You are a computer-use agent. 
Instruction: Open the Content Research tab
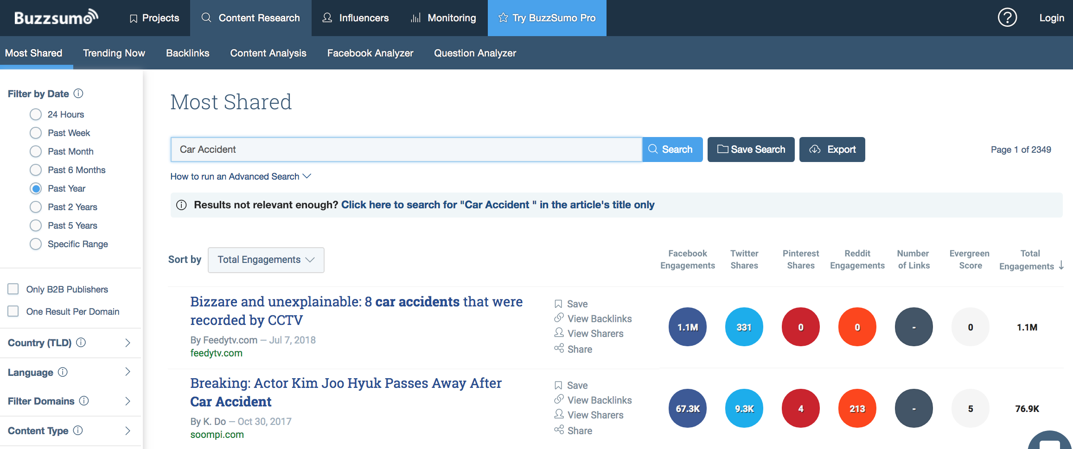[251, 18]
